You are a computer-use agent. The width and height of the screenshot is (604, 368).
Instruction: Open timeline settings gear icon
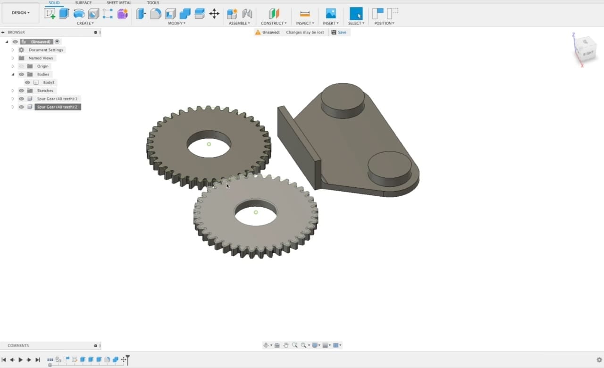click(599, 360)
